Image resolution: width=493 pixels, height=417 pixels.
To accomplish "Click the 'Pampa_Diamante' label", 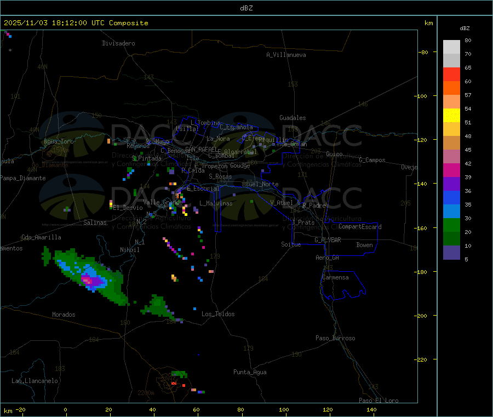I will tap(23, 178).
